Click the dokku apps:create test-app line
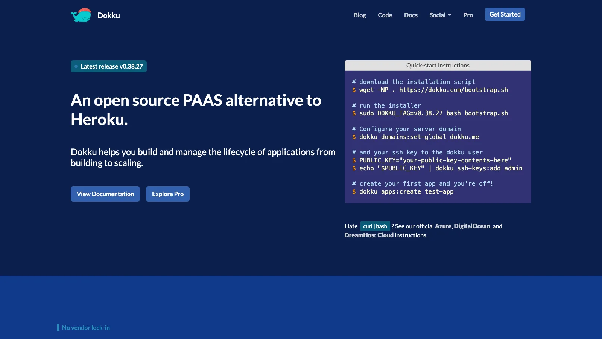Image resolution: width=602 pixels, height=339 pixels. (x=403, y=191)
